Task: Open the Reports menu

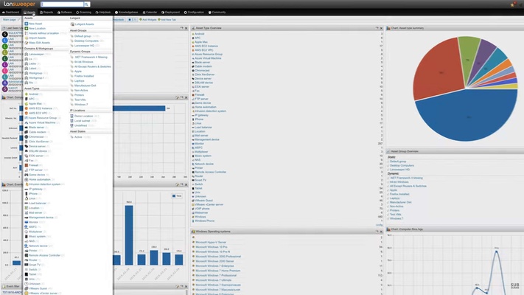Action: (46, 12)
